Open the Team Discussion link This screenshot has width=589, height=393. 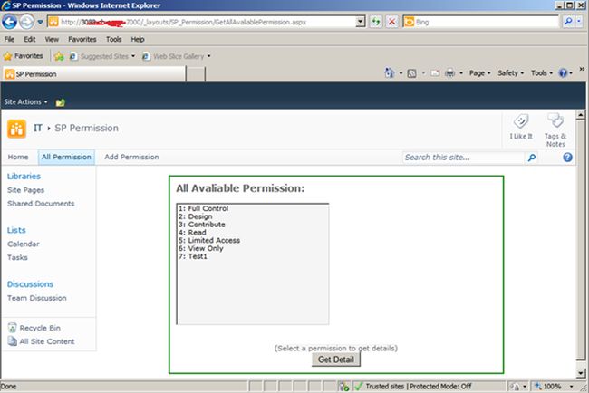pyautogui.click(x=37, y=298)
